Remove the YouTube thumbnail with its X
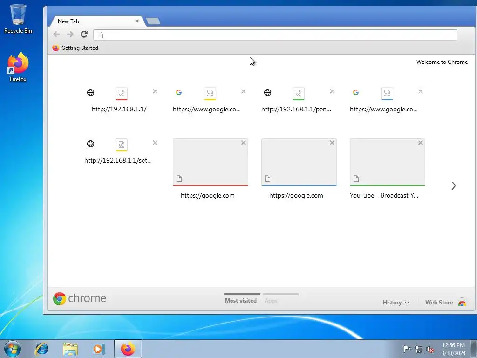This screenshot has width=477, height=358. pyautogui.click(x=421, y=143)
